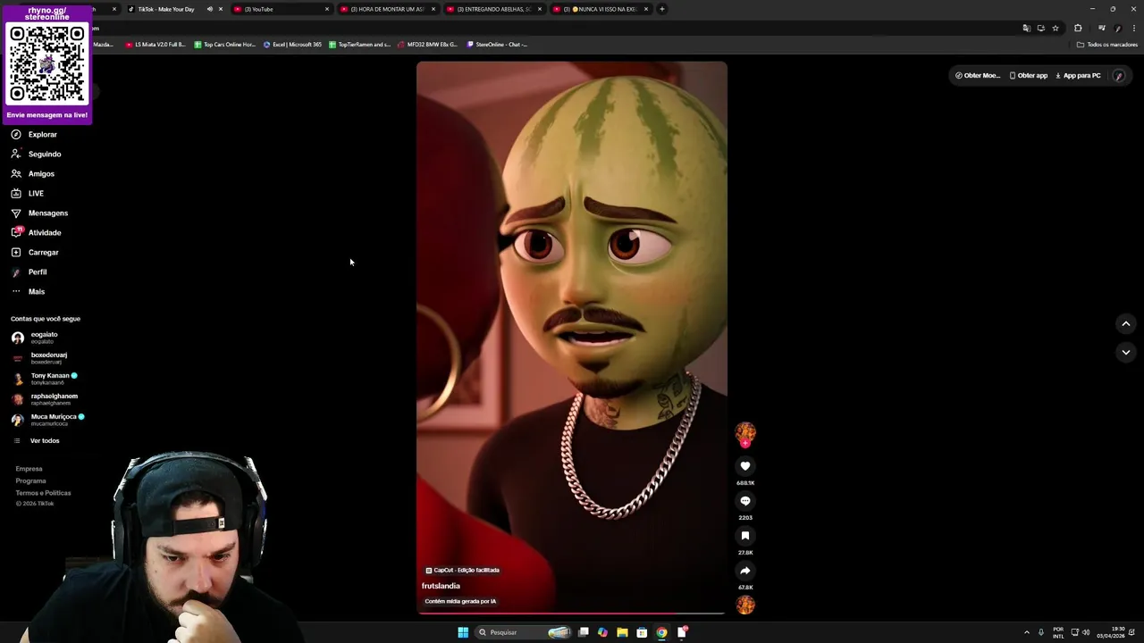Open Tony Kanaan followed account
1144x643 pixels.
(45, 379)
